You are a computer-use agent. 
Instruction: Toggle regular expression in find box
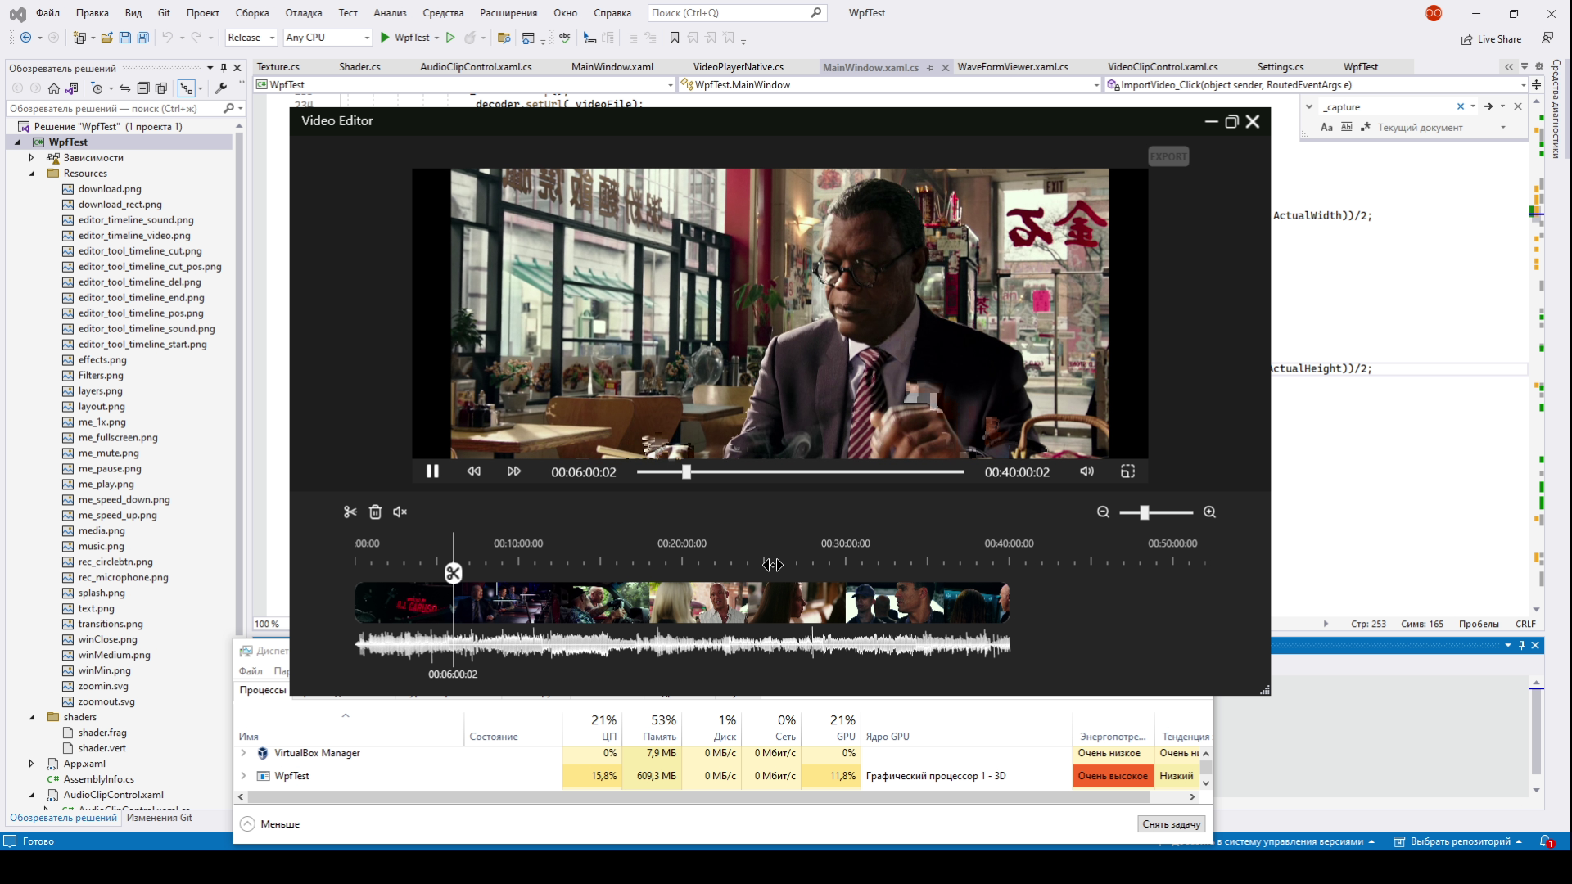pos(1365,128)
